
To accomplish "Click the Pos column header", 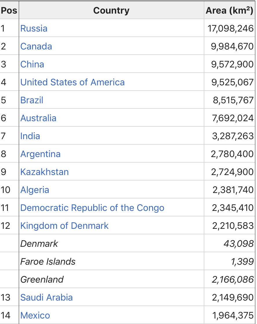I will pos(9,10).
